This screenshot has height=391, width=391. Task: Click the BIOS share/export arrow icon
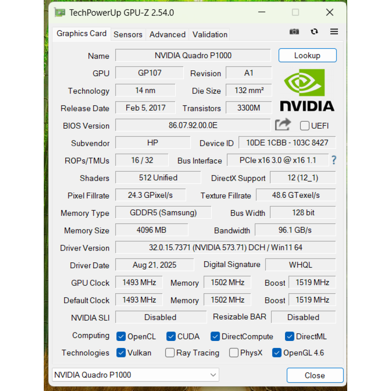click(283, 124)
